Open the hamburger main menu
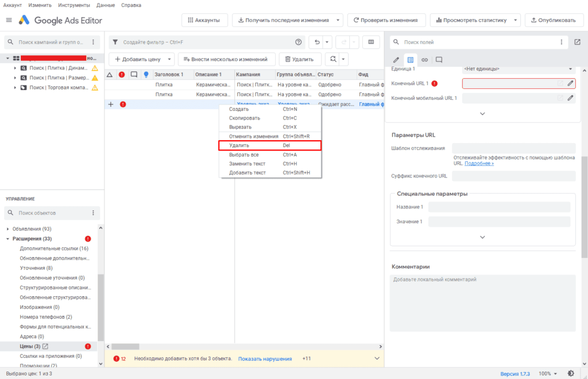 (x=9, y=20)
